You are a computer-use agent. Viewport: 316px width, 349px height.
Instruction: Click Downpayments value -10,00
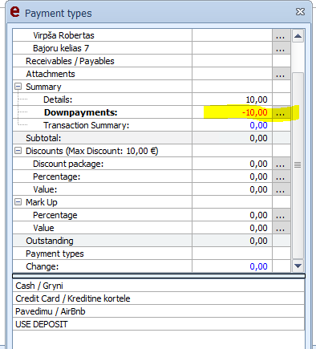pyautogui.click(x=254, y=112)
